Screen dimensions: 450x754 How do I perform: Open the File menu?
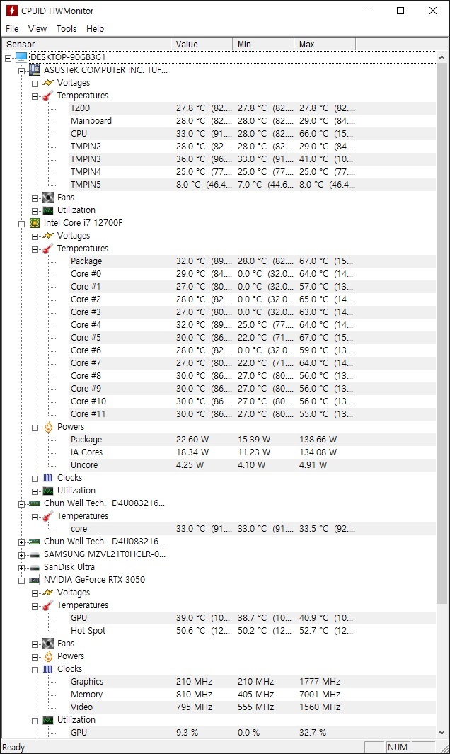[x=12, y=29]
